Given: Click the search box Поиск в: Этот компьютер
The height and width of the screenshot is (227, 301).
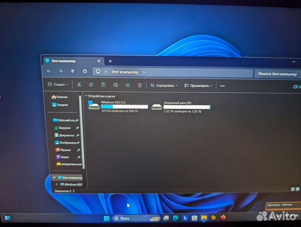Looking at the screenshot, I should coord(277,74).
